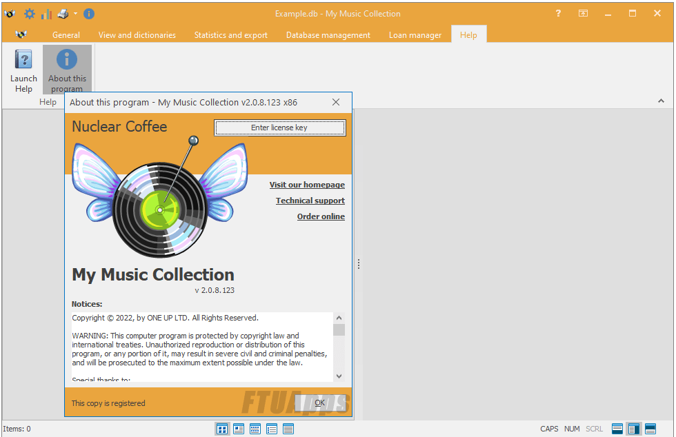Go to the Loan manager tab
Screen dimensions: 676x437
tap(415, 35)
